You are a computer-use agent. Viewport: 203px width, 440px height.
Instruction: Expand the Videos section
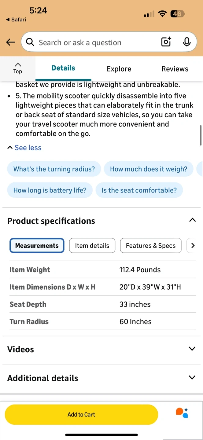coord(192,349)
